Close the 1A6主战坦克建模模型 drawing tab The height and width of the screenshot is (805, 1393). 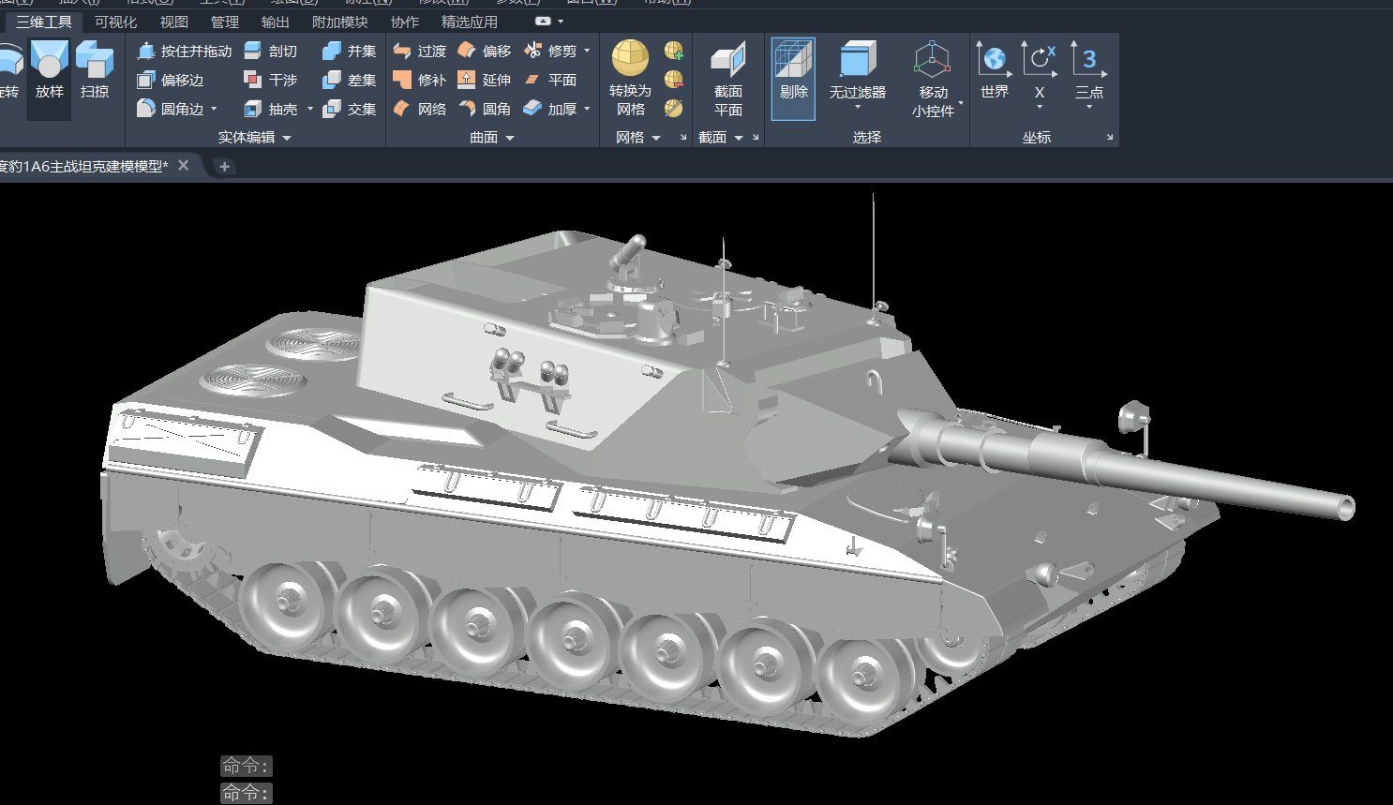click(184, 165)
